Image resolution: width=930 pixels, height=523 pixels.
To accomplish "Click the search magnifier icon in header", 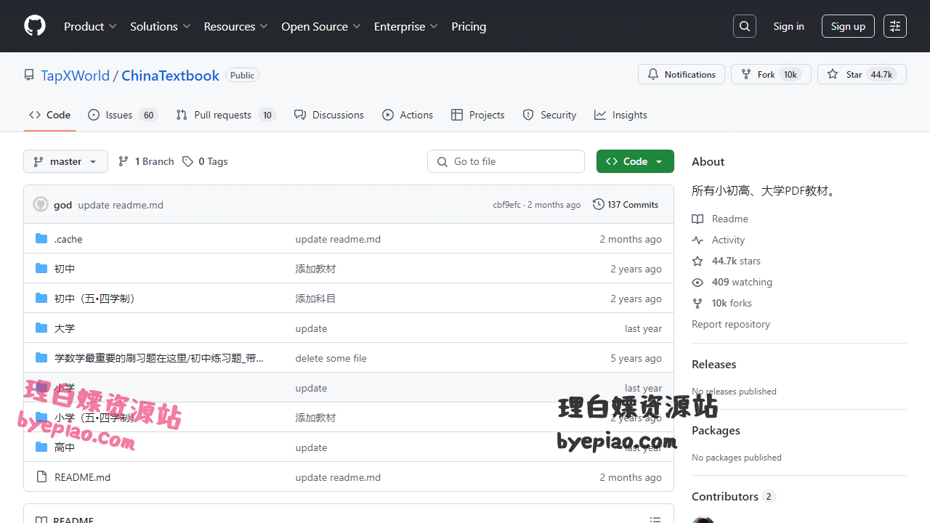I will click(x=745, y=26).
